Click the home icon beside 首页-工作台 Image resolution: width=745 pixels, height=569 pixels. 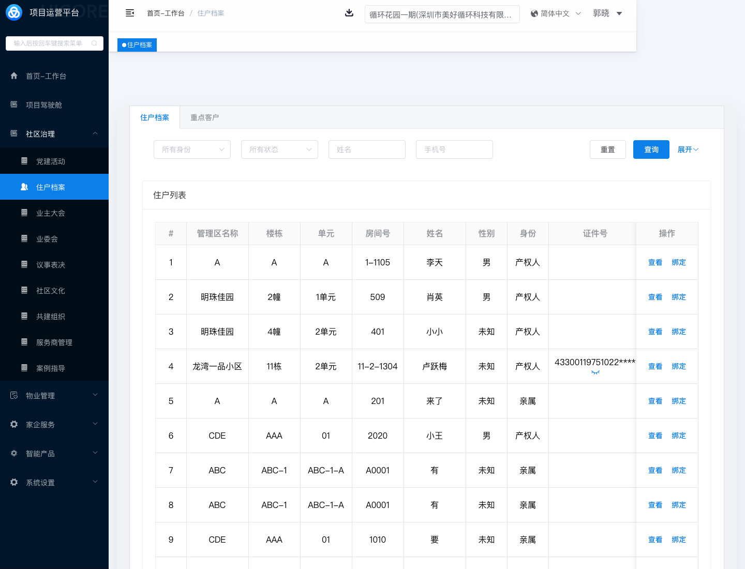(14, 76)
